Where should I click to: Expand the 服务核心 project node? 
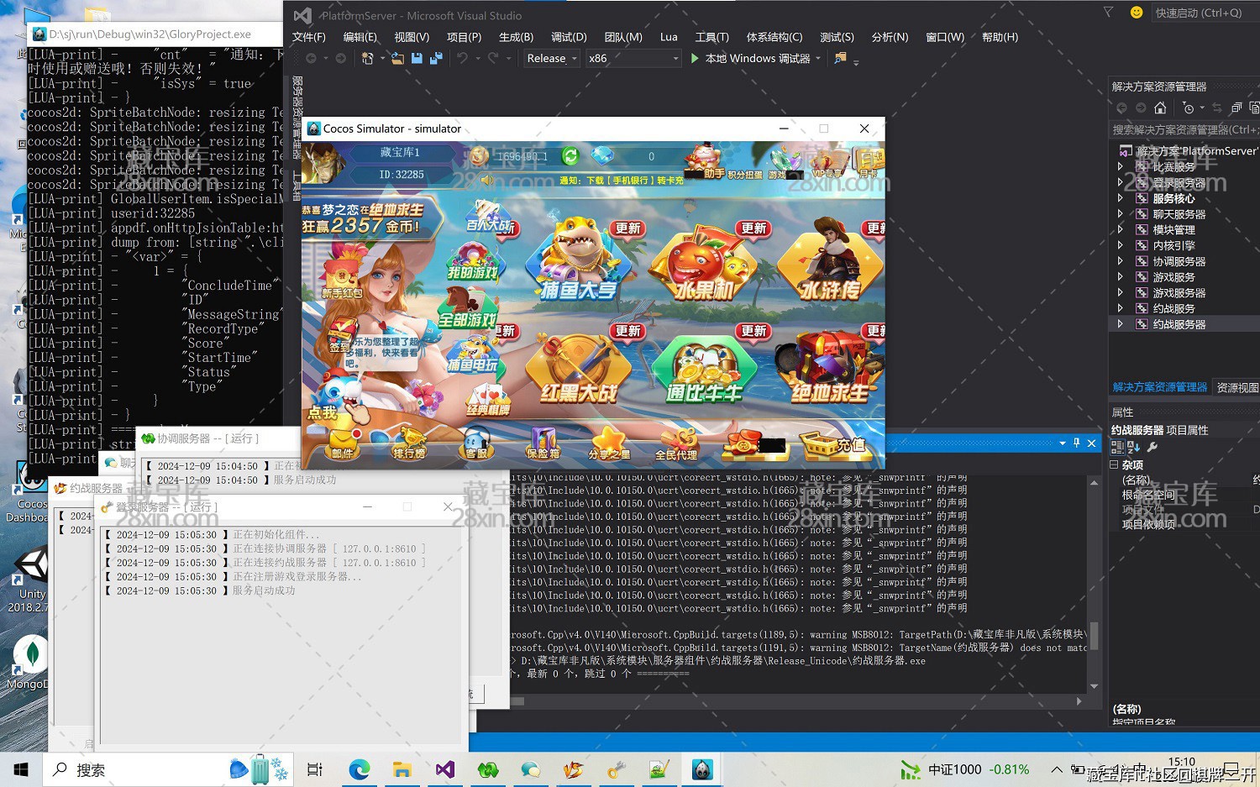(x=1120, y=198)
